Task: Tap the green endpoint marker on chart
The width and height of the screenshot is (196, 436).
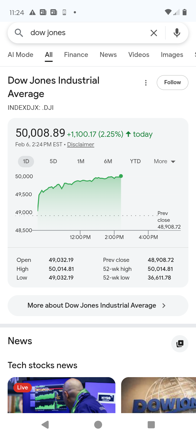Action: tap(121, 176)
